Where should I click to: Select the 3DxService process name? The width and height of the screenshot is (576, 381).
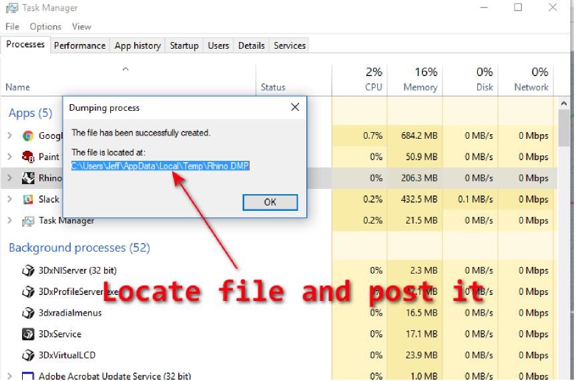click(x=60, y=334)
